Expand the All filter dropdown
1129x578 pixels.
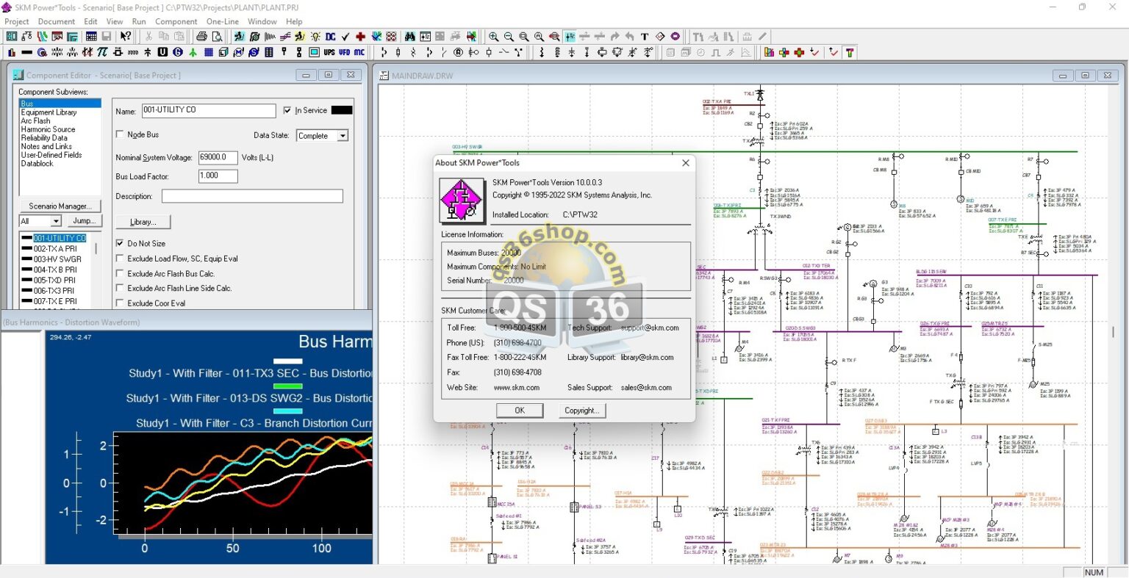click(x=56, y=221)
